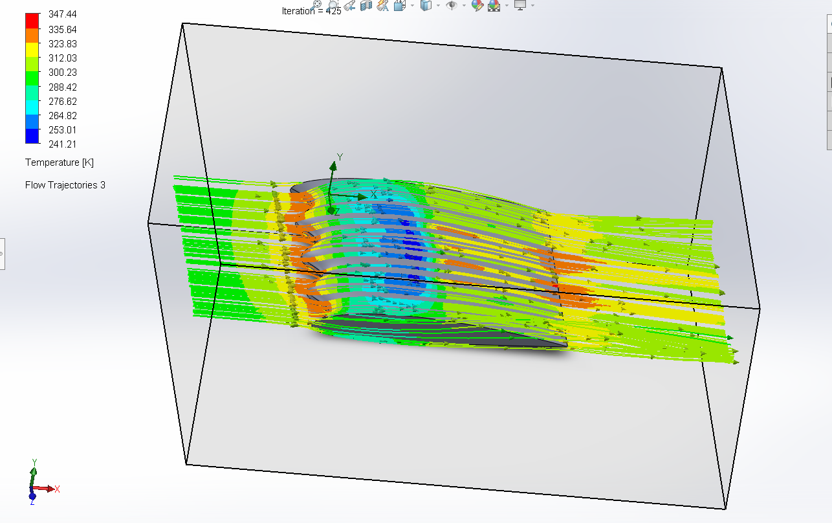Select the legend minimum value 241.21
The image size is (832, 523).
coord(63,144)
